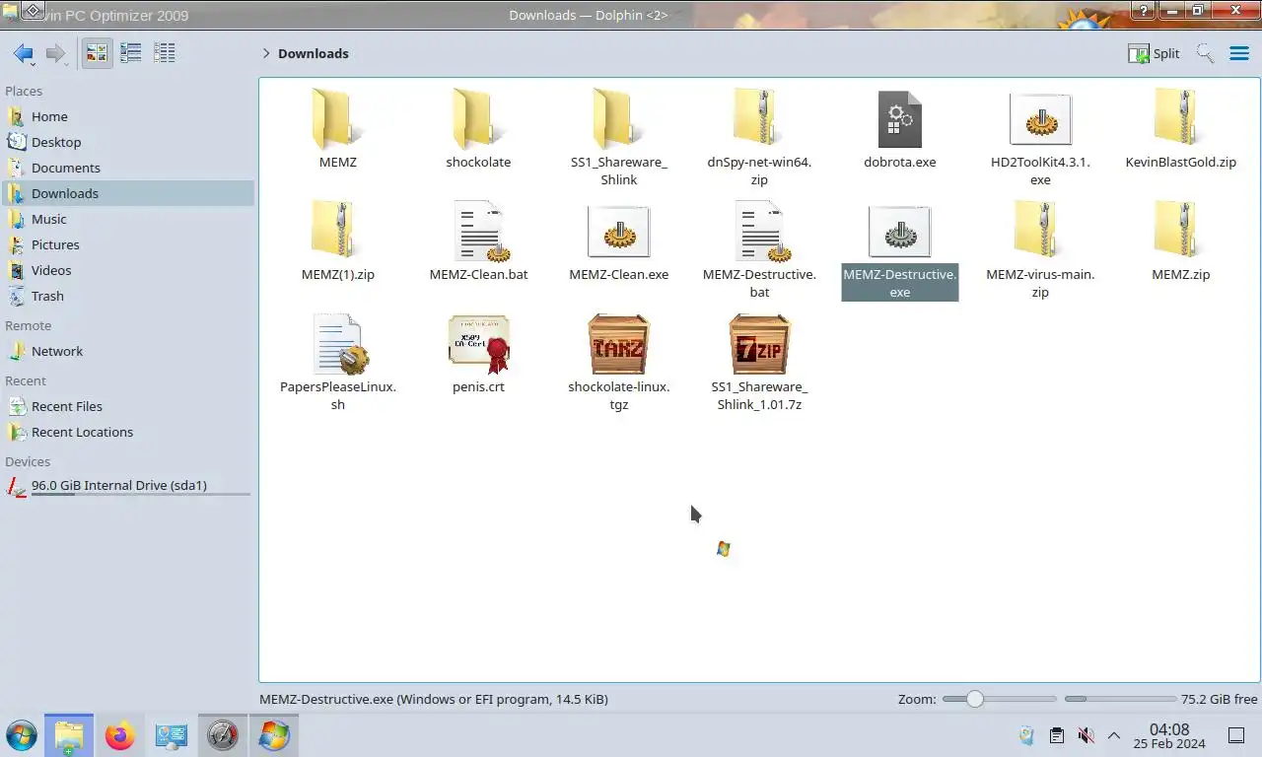Expand hidden system tray icons arrow
Screen dimensions: 1262x757
[1114, 735]
